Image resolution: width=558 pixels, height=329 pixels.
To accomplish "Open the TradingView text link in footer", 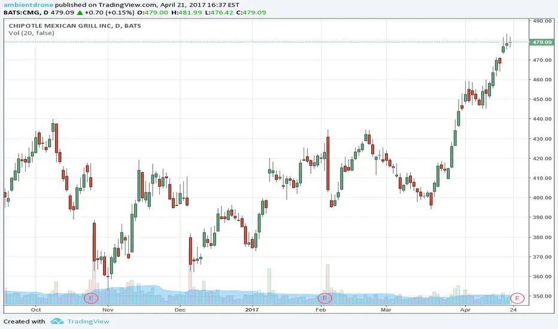I will (89, 322).
